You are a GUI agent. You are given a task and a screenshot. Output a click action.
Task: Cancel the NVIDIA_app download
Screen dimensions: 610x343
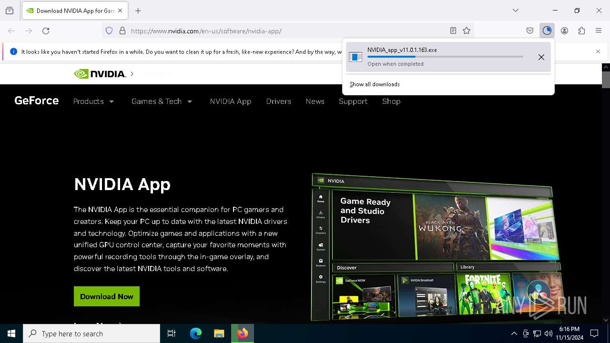click(541, 57)
